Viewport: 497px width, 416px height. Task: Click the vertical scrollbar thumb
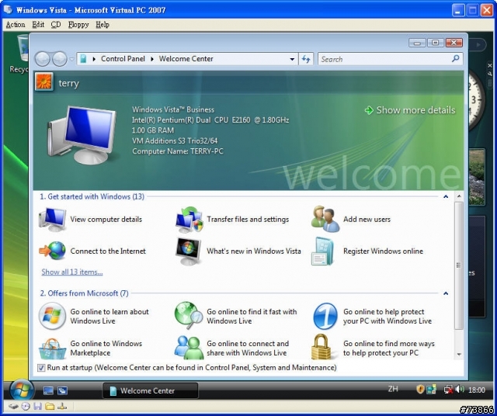point(458,265)
